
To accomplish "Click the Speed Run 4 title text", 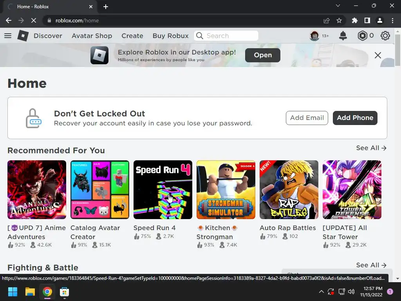I will pyautogui.click(x=154, y=228).
